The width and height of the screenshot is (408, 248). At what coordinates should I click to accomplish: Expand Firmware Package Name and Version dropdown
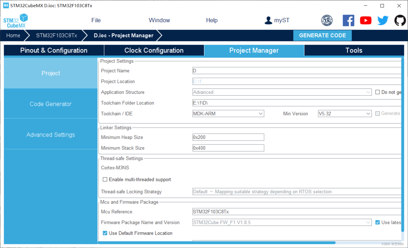[x=282, y=223]
